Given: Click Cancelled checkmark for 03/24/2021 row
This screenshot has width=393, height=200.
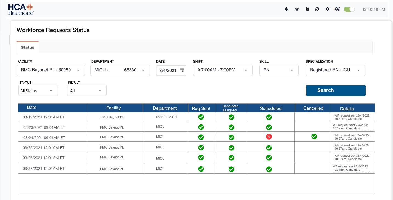Looking at the screenshot, I should (314, 136).
